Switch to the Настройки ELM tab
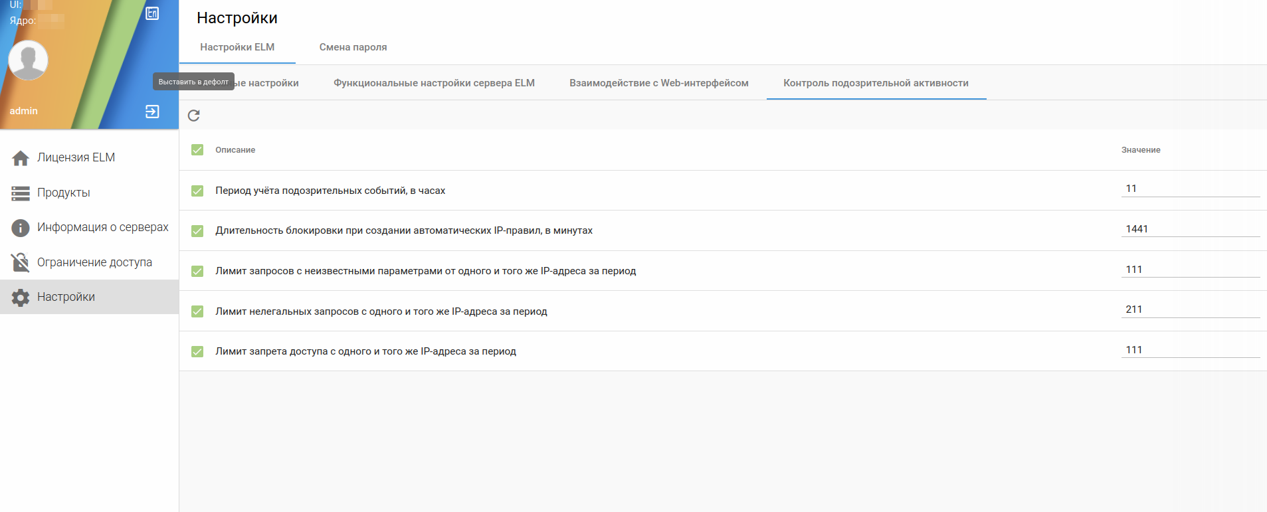This screenshot has width=1267, height=512. point(237,47)
